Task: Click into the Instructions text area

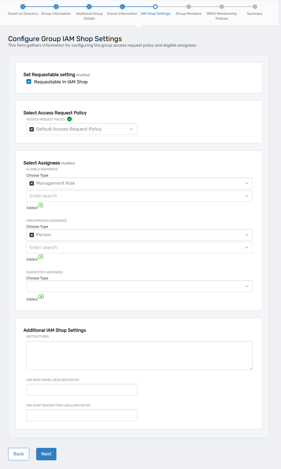Action: [x=139, y=355]
